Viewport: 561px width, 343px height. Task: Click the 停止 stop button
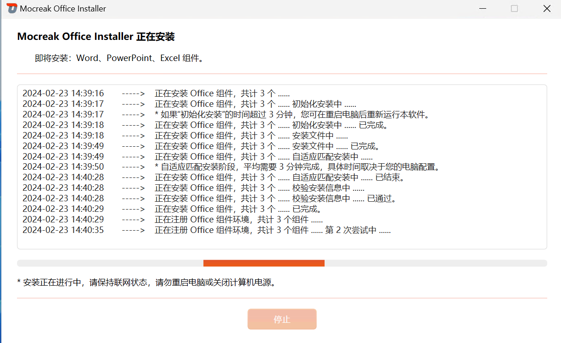(x=282, y=319)
